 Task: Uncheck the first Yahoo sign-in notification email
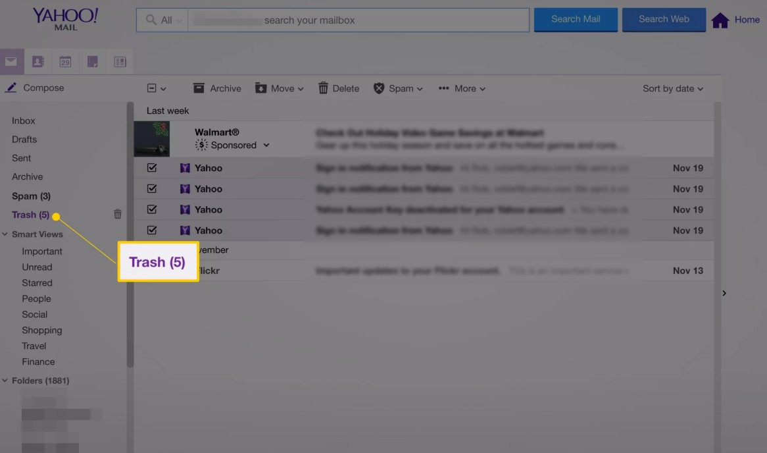(152, 168)
